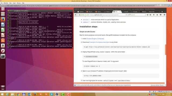Screen dimensions: 172x96
Task: Follow the Engine link in step 1
Action: click(94, 39)
